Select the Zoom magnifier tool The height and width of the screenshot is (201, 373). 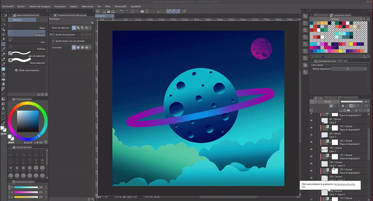point(3,21)
